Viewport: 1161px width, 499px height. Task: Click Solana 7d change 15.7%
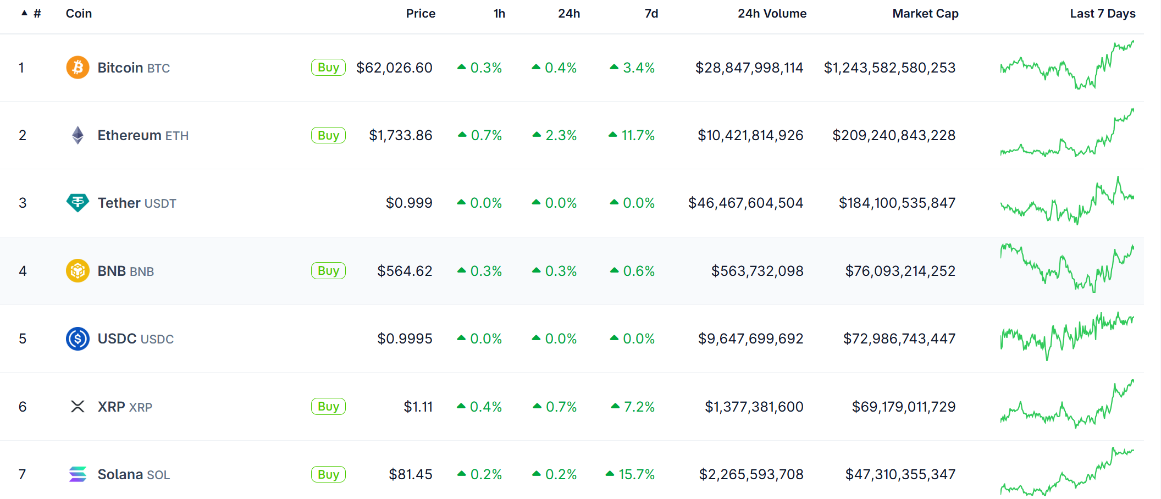click(631, 474)
